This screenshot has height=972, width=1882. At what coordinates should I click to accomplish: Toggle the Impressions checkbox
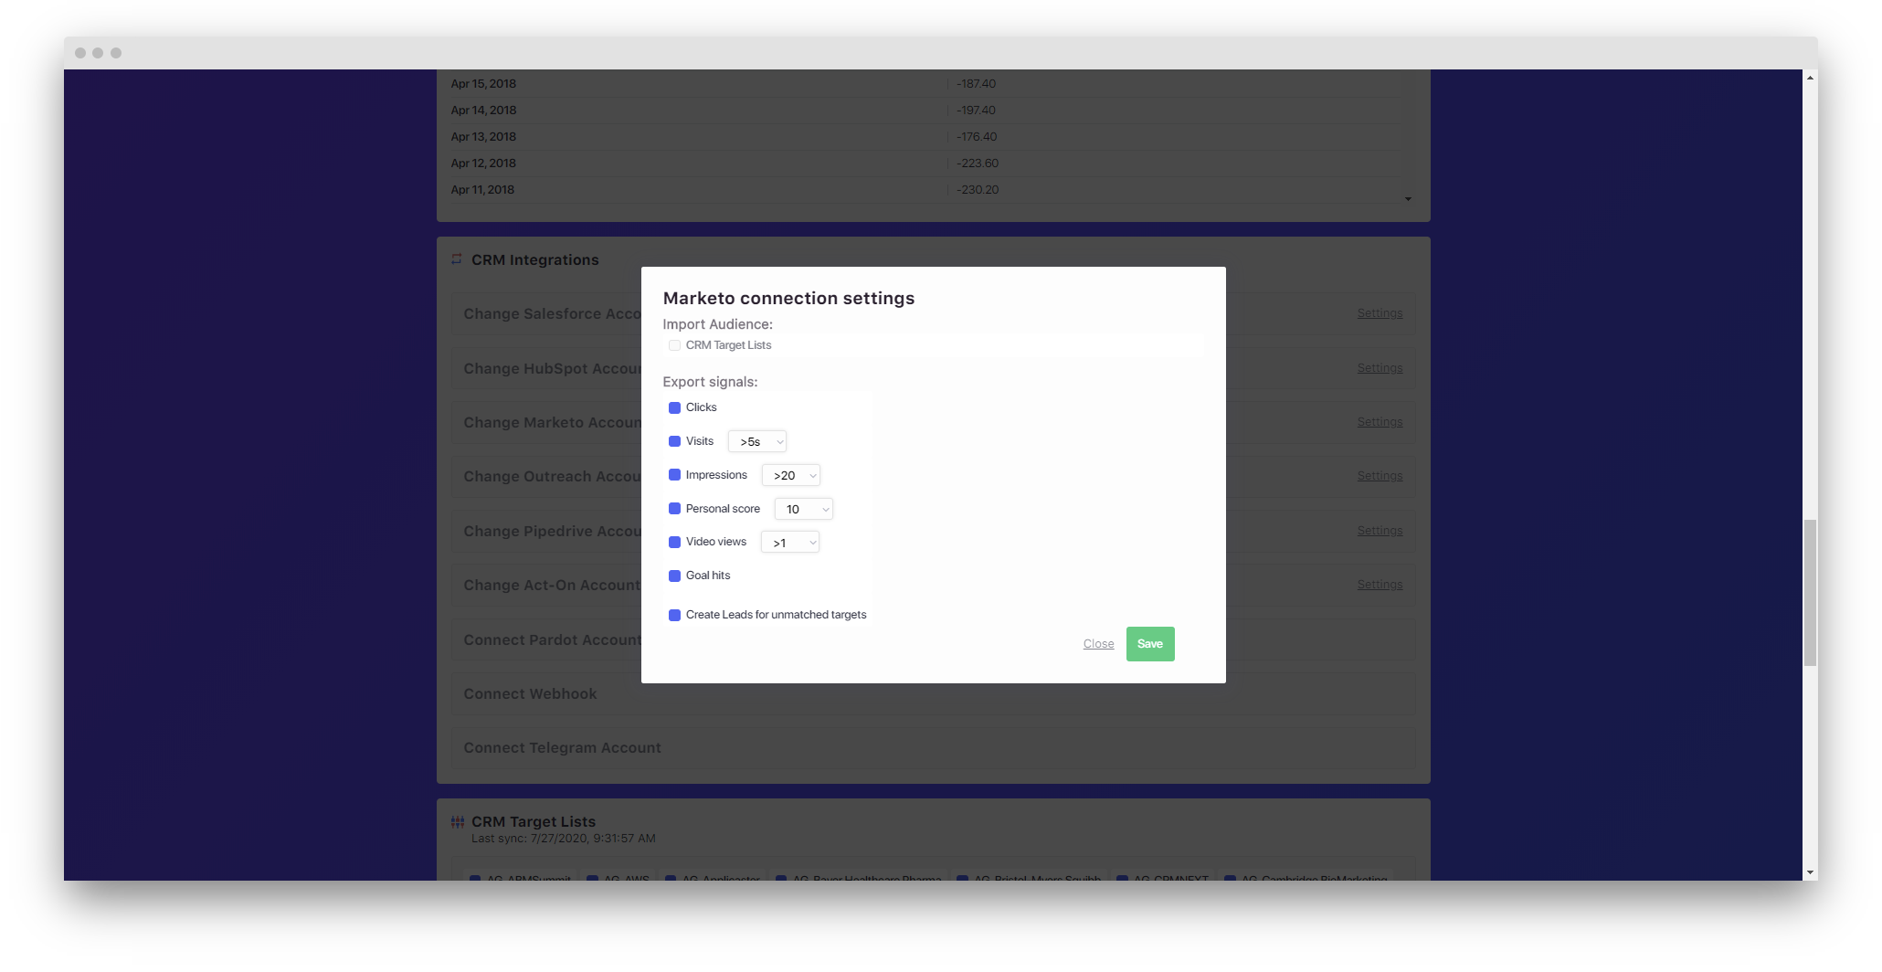674,475
